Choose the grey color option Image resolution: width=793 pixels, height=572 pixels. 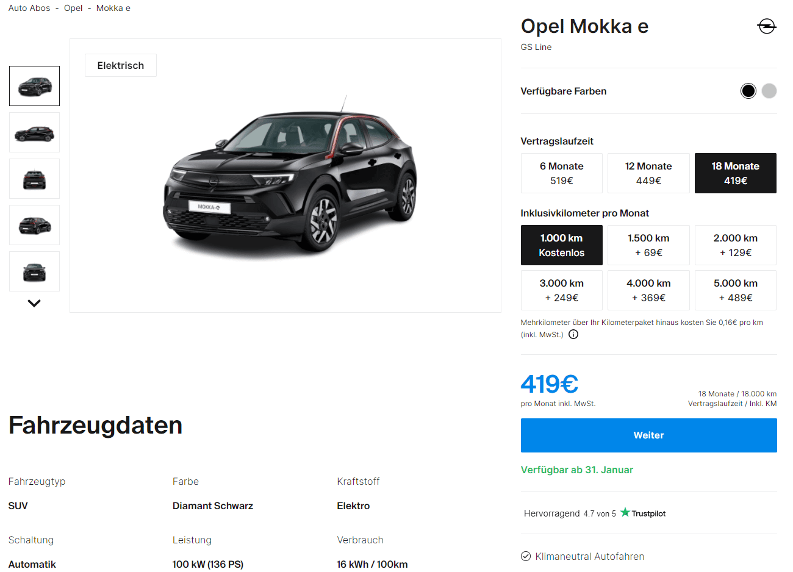[x=769, y=91]
